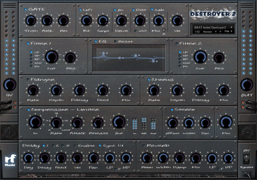Click the Compressor Ratio knob
257x180 pixels.
[x=56, y=122]
